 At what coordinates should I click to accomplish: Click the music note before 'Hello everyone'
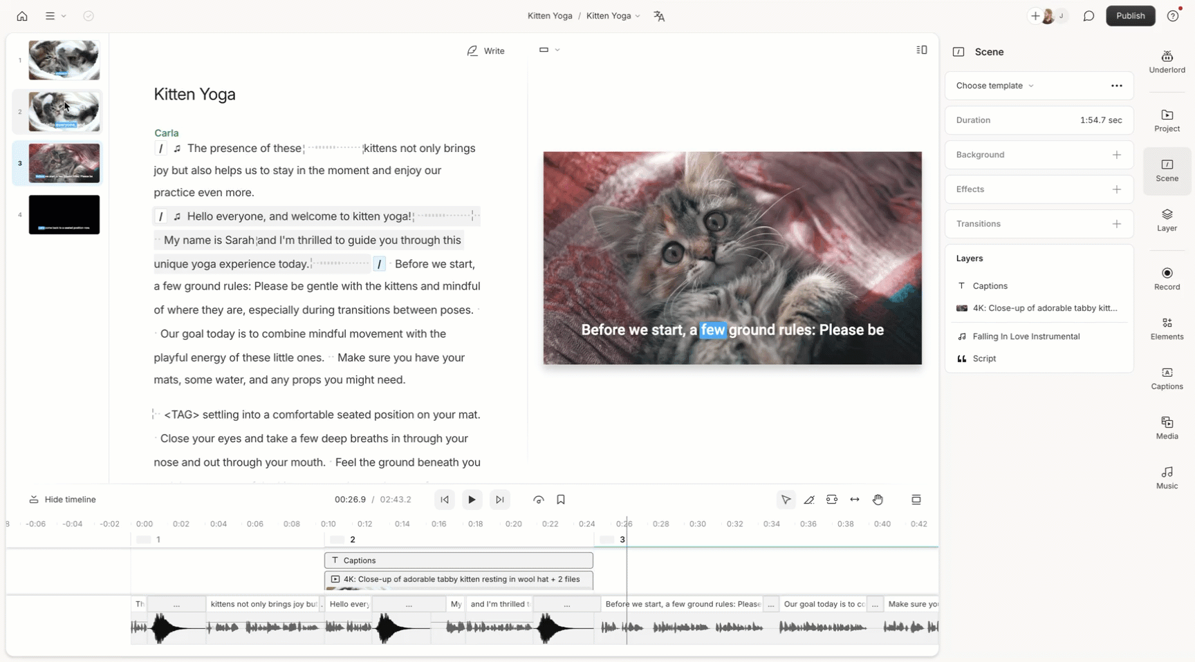(177, 216)
